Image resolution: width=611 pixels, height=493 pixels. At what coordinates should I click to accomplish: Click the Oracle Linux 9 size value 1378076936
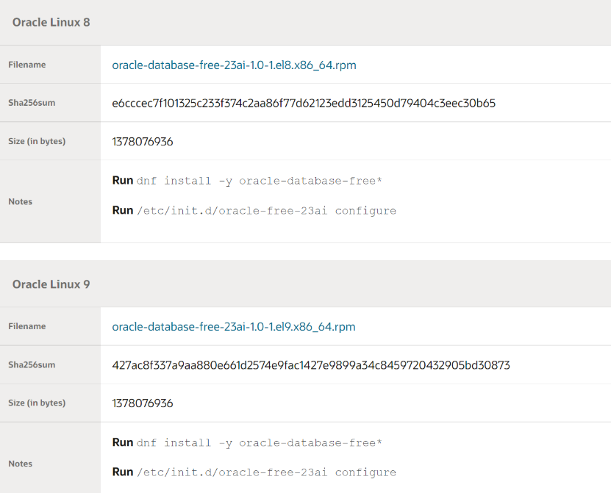point(143,403)
